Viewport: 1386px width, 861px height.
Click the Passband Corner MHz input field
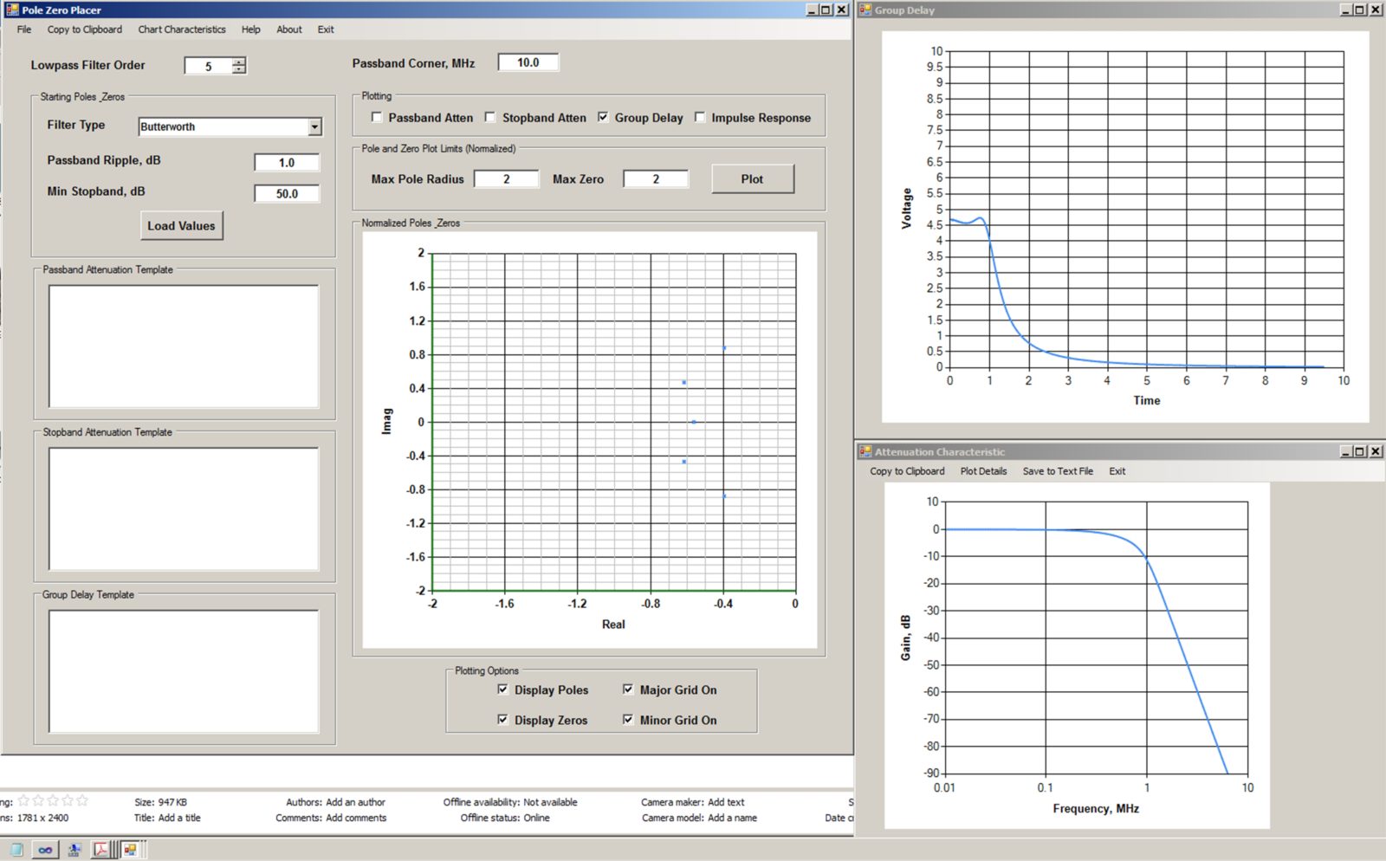click(528, 62)
